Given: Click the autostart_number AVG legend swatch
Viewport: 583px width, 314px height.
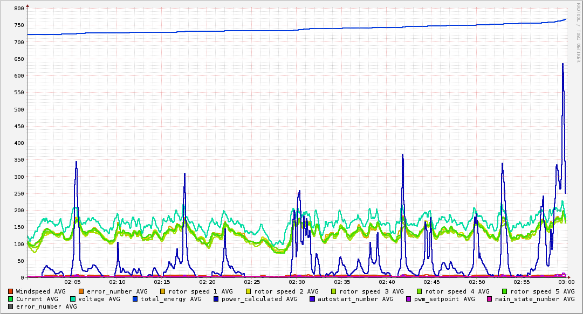Looking at the screenshot, I should 312,299.
